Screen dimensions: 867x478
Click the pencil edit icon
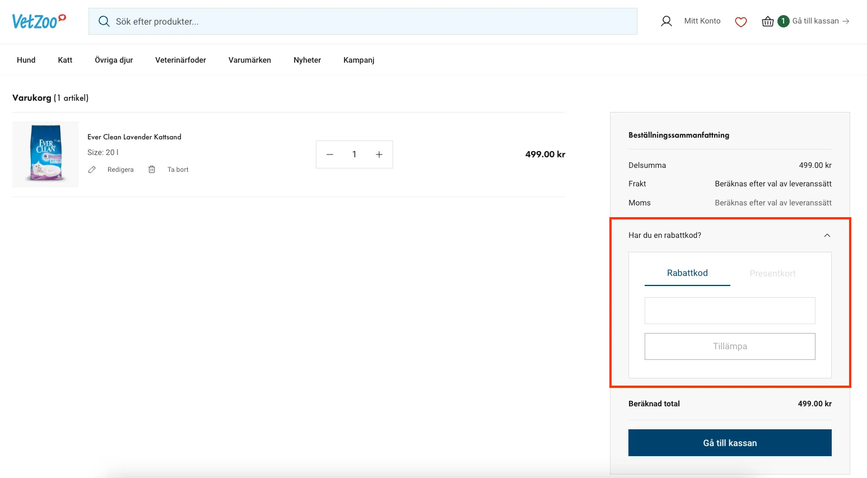[x=92, y=170]
